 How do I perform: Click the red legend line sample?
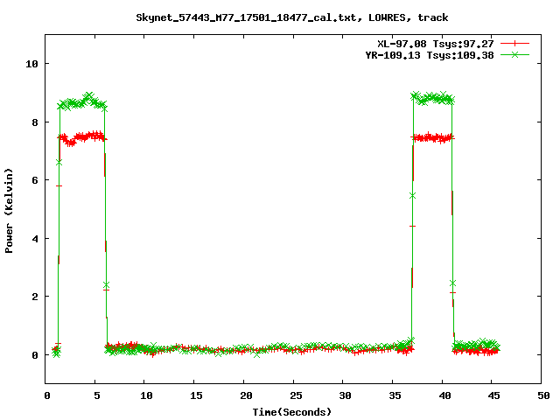[x=514, y=44]
